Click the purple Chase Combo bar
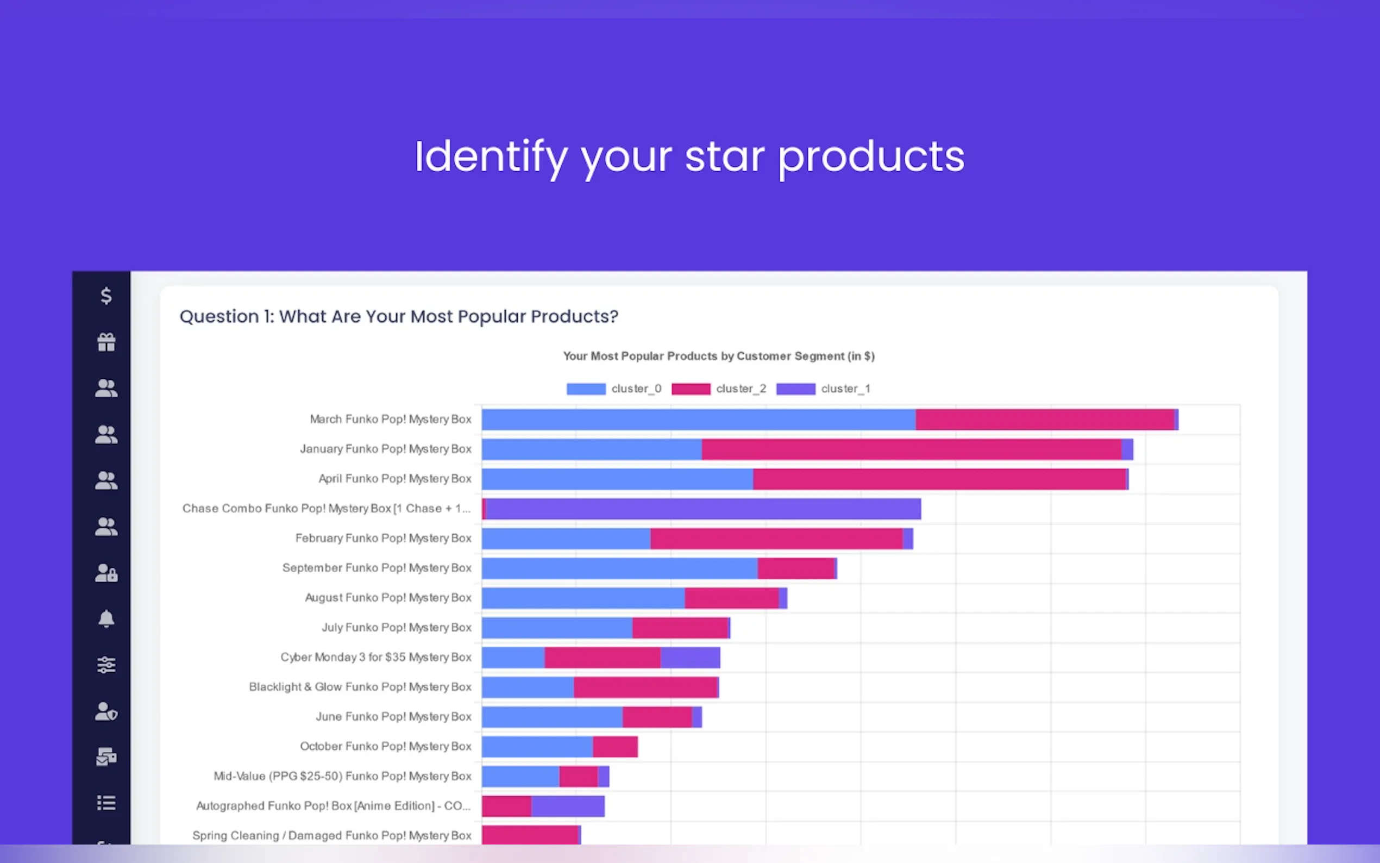This screenshot has height=863, width=1380. point(703,509)
